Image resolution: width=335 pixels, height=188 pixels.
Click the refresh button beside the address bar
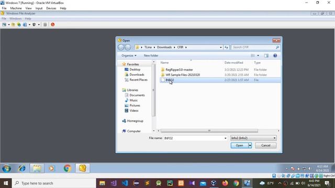tap(226, 47)
